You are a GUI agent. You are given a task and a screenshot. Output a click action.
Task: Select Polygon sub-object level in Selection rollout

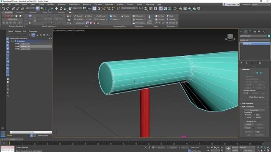[x=257, y=73]
